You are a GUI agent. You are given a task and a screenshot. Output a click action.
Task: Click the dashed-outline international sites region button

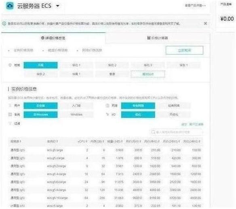pos(148,74)
